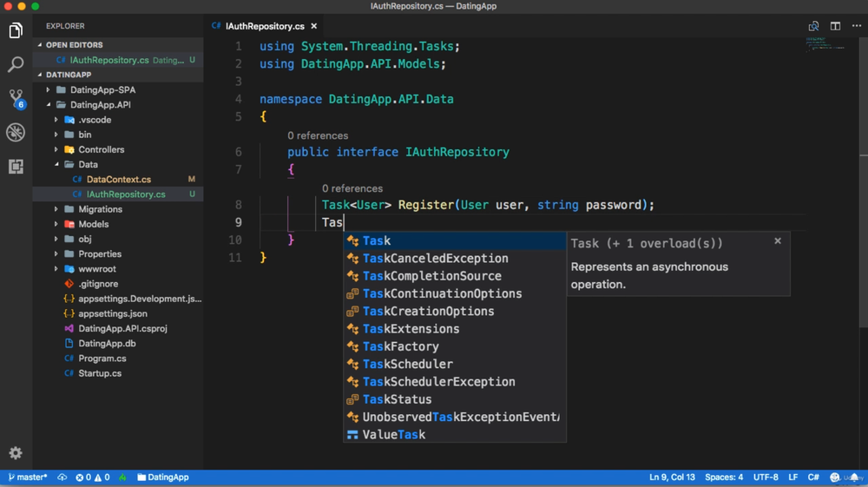Image resolution: width=868 pixels, height=487 pixels.
Task: Select the TaskExtensions suggestion
Action: pos(455,329)
